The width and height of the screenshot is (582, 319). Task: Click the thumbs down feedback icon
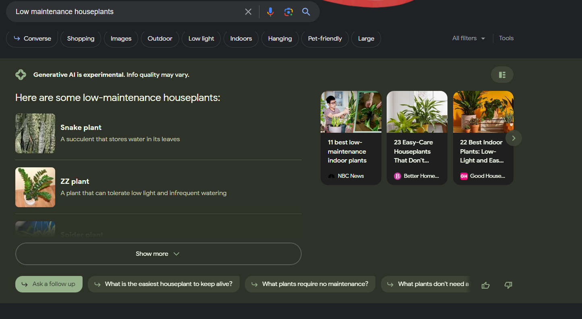point(508,285)
